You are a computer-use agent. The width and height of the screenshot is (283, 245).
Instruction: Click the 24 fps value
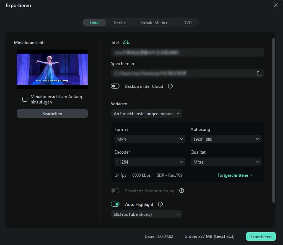121,175
